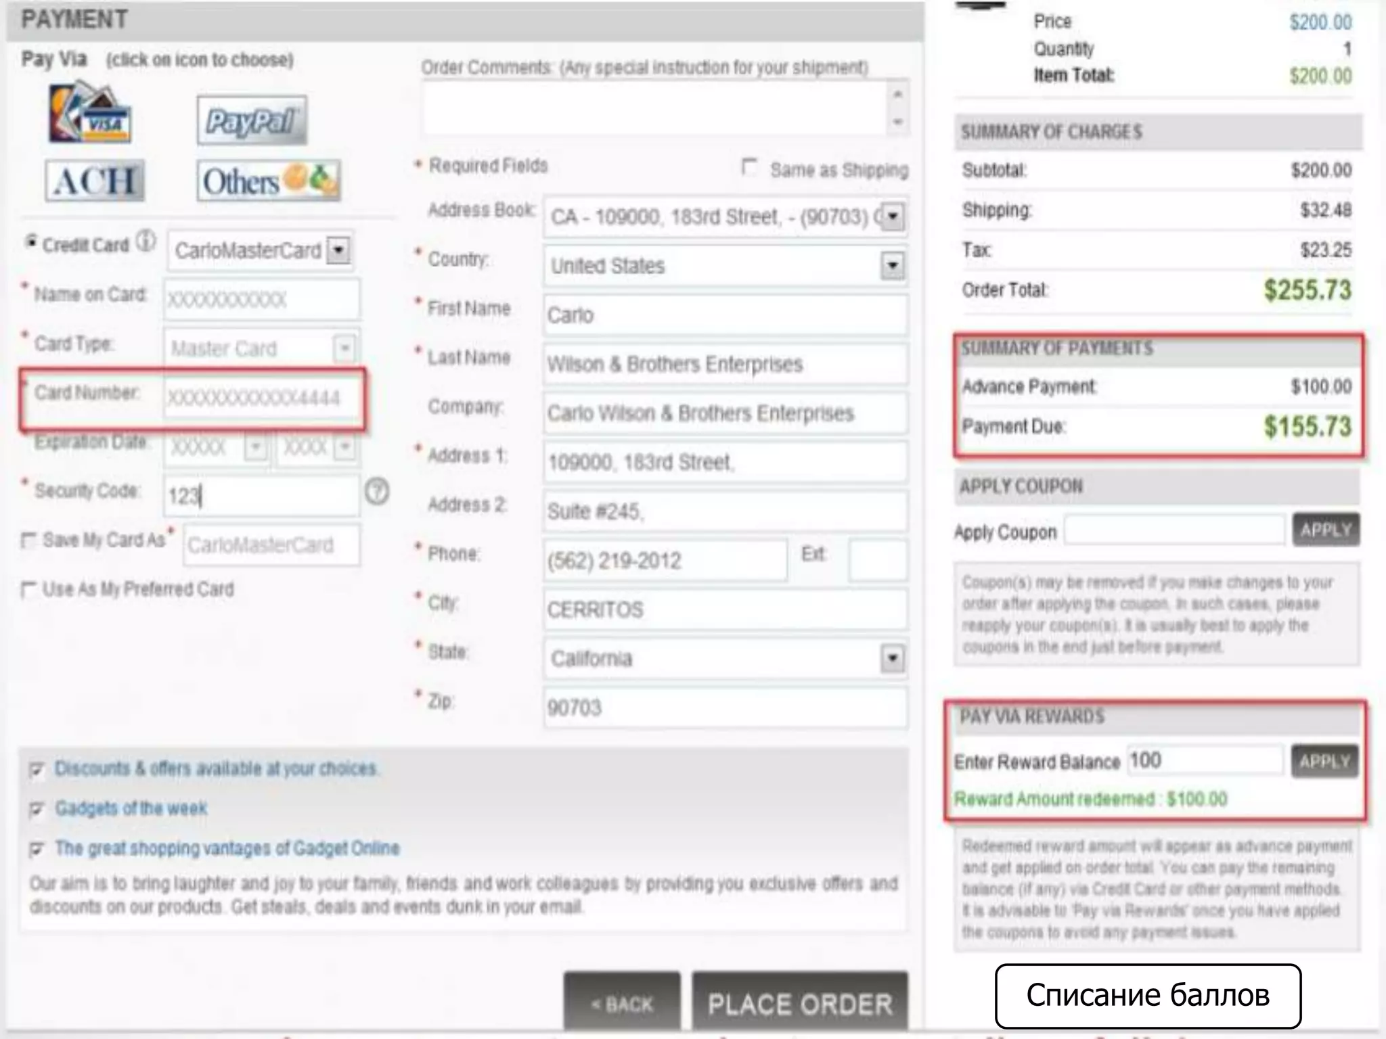Choose the Others payment option icon

(x=269, y=181)
